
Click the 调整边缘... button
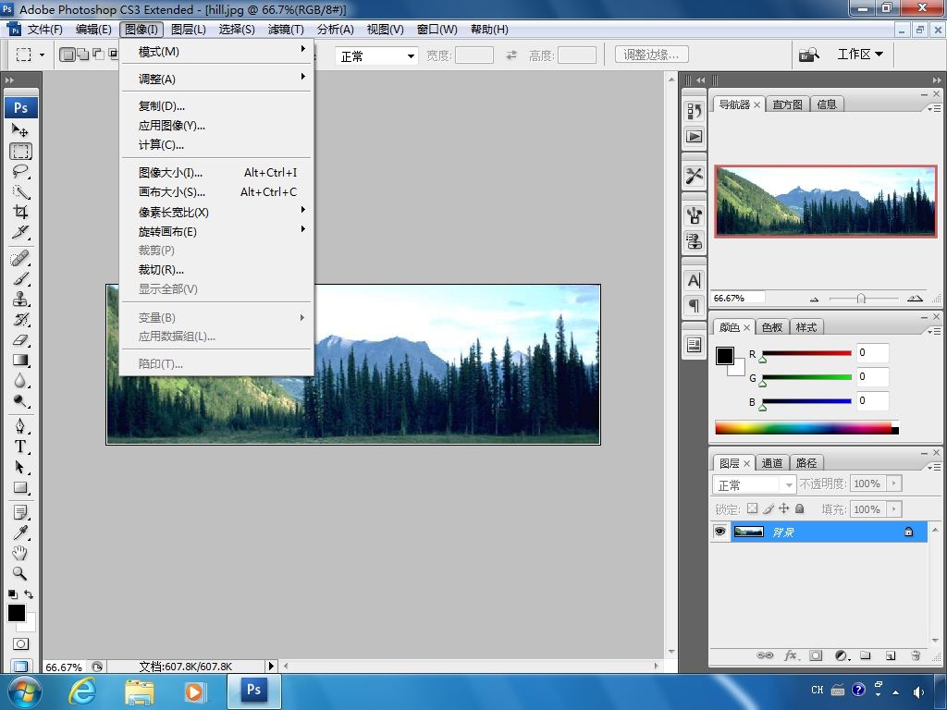[652, 55]
